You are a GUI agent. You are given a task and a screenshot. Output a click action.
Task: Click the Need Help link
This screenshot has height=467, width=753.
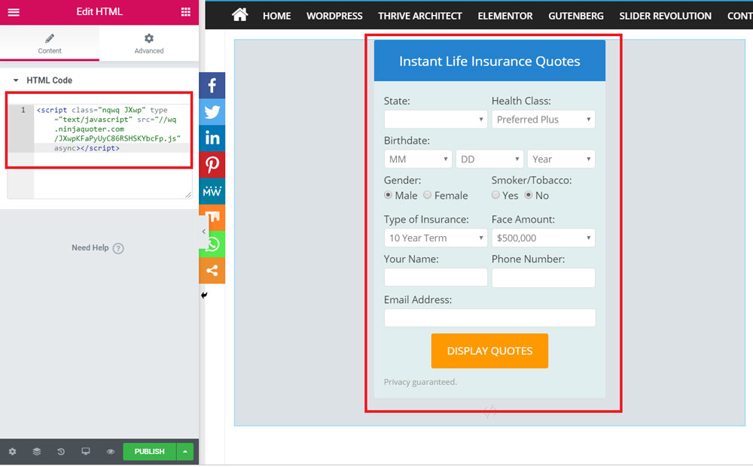pyautogui.click(x=90, y=248)
